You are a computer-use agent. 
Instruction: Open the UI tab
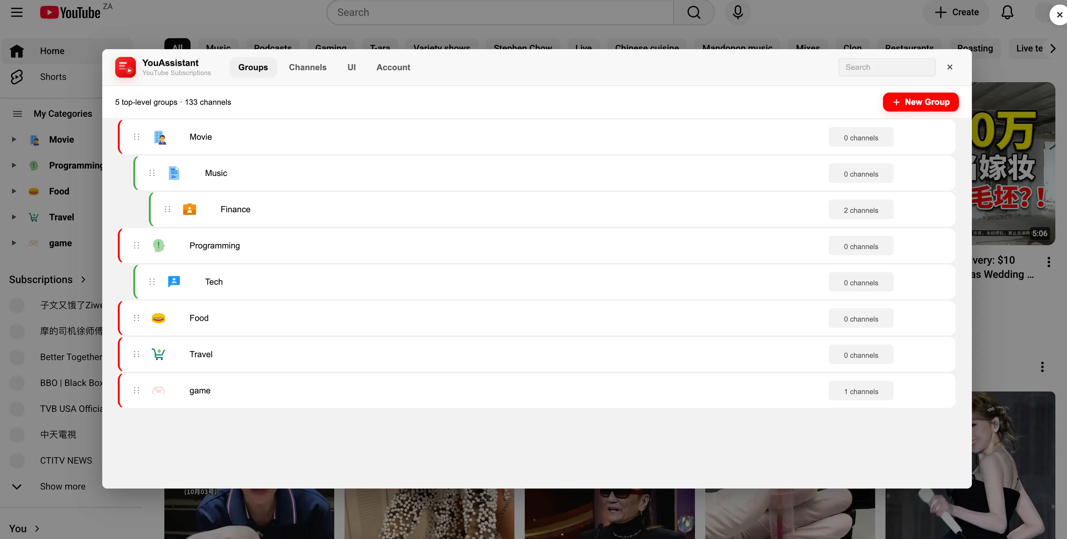click(x=352, y=67)
